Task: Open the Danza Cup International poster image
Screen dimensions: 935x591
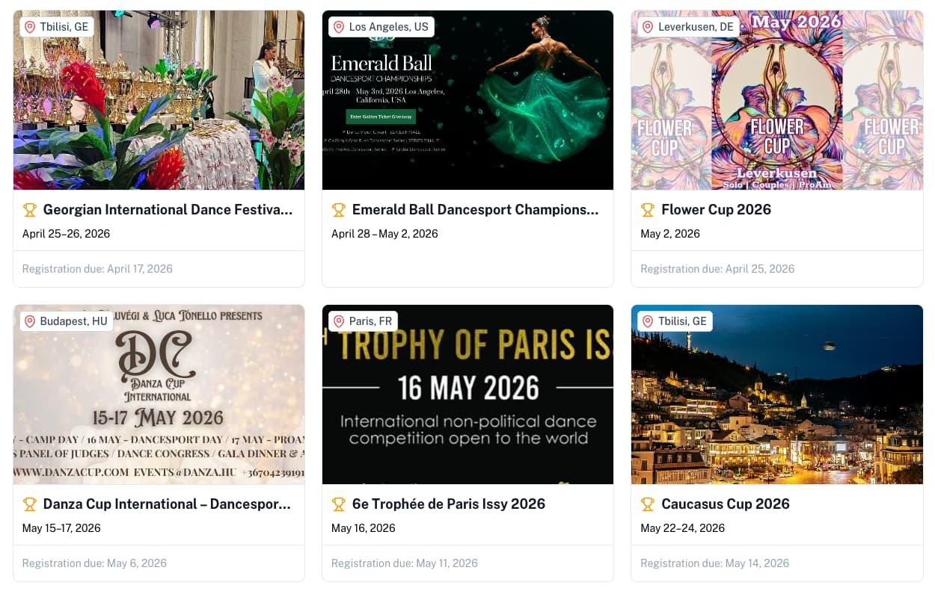Action: click(x=159, y=394)
